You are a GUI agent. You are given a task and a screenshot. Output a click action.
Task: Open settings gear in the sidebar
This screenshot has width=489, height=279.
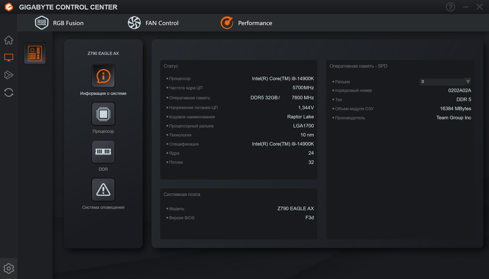coord(9,268)
